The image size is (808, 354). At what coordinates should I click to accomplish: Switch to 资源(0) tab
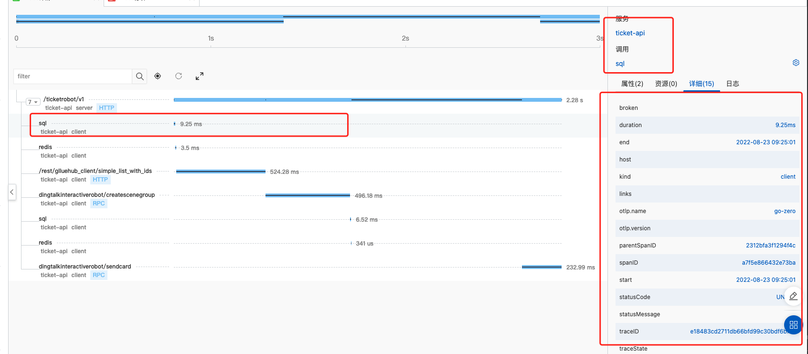pos(666,84)
